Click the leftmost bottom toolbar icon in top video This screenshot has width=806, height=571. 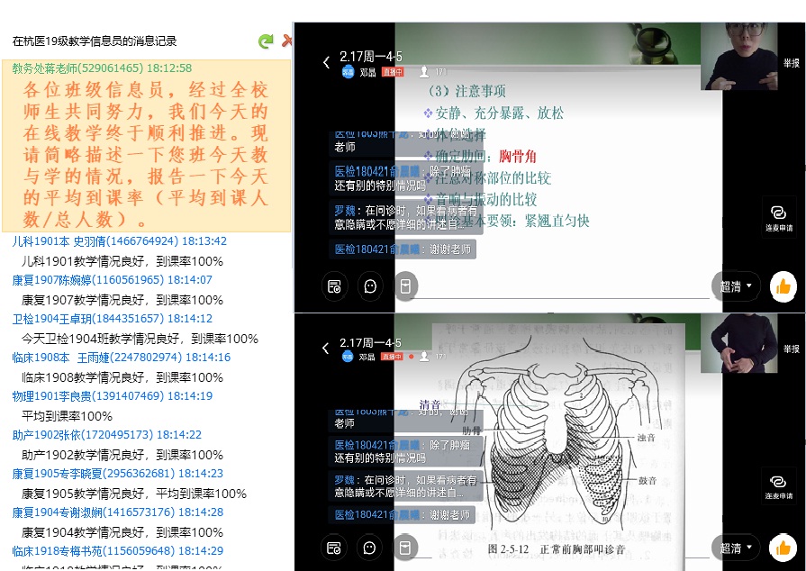click(334, 286)
